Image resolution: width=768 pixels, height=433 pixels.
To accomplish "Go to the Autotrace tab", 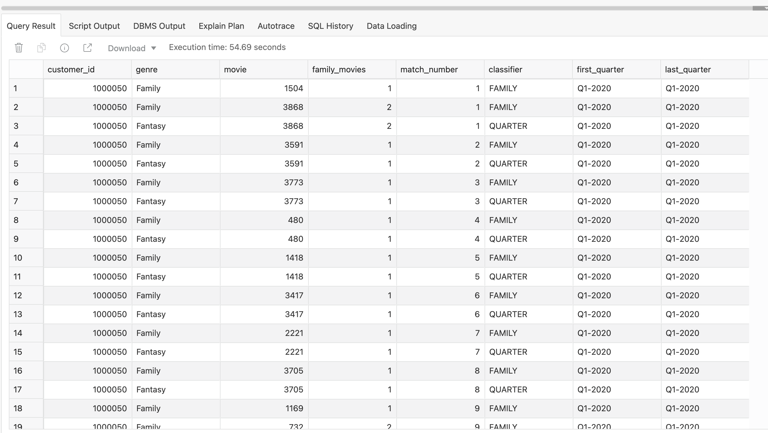I will click(x=276, y=26).
